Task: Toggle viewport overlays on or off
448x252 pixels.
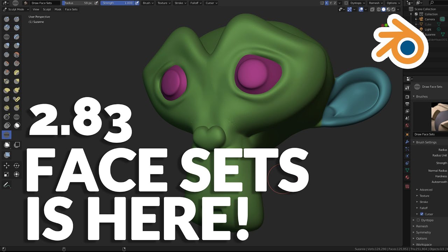Action: click(361, 9)
